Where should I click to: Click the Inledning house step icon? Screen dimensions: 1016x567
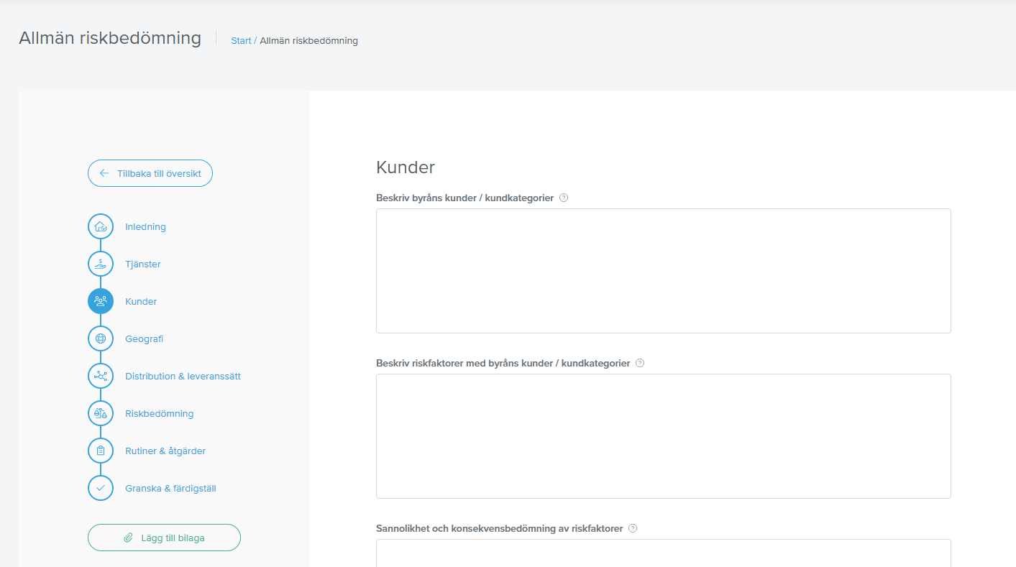101,226
